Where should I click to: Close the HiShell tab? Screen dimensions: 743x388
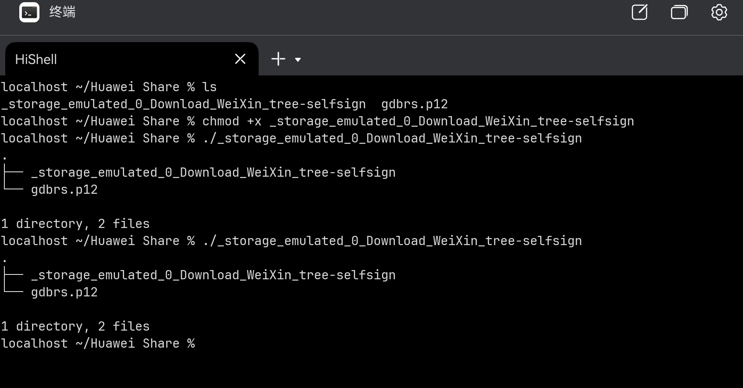coord(240,59)
